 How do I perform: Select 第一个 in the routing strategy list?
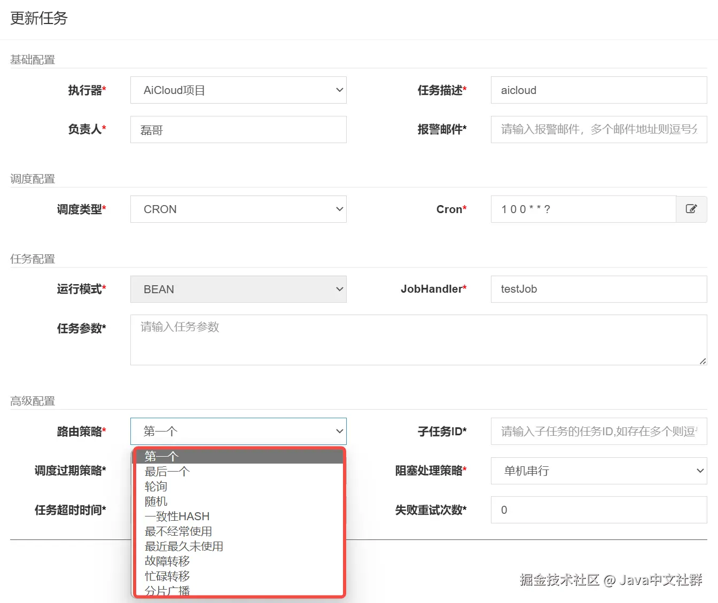238,457
